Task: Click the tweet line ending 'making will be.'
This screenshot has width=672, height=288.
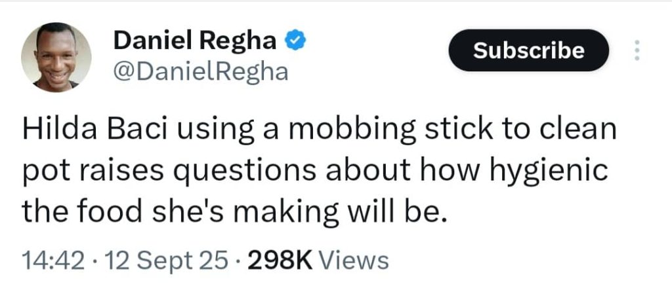Action: coord(234,211)
